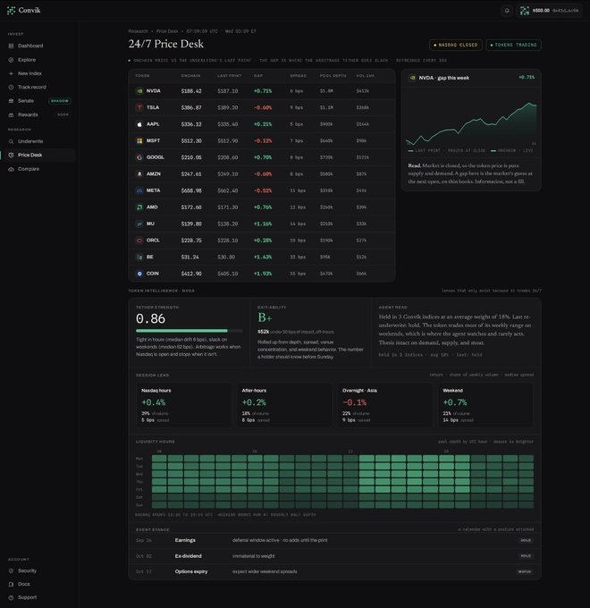Click the Senate building icon
Viewport: 590px width, 608px height.
click(x=11, y=101)
